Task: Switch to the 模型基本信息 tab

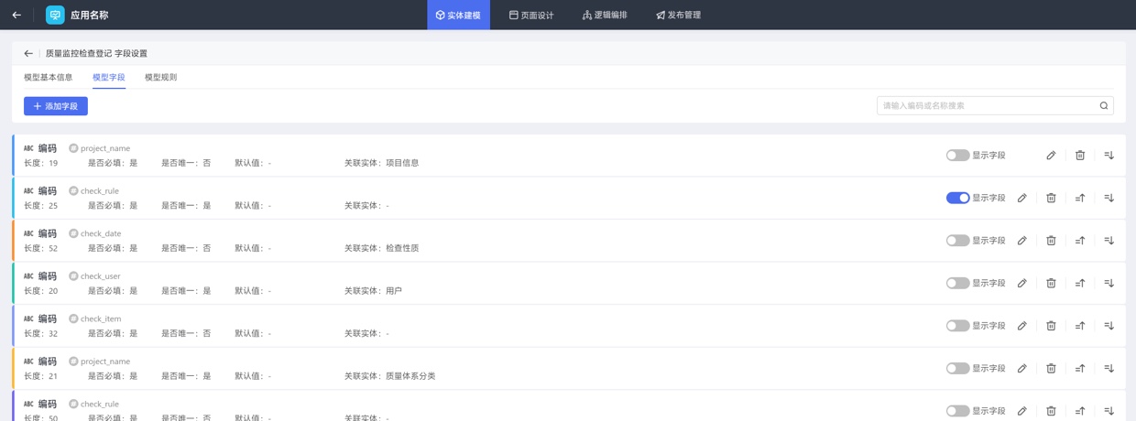Action: [48, 78]
